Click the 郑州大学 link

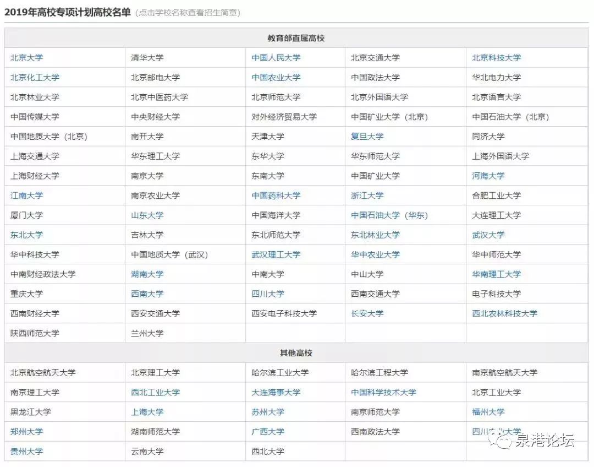coord(26,431)
